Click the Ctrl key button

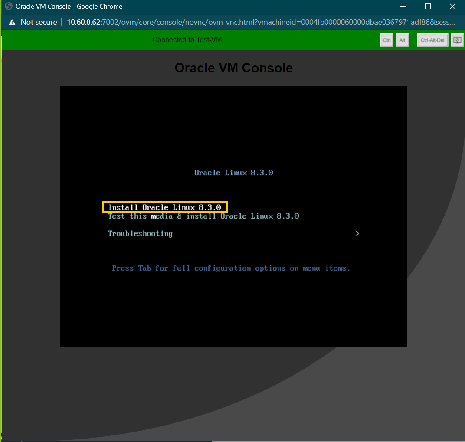pos(386,40)
